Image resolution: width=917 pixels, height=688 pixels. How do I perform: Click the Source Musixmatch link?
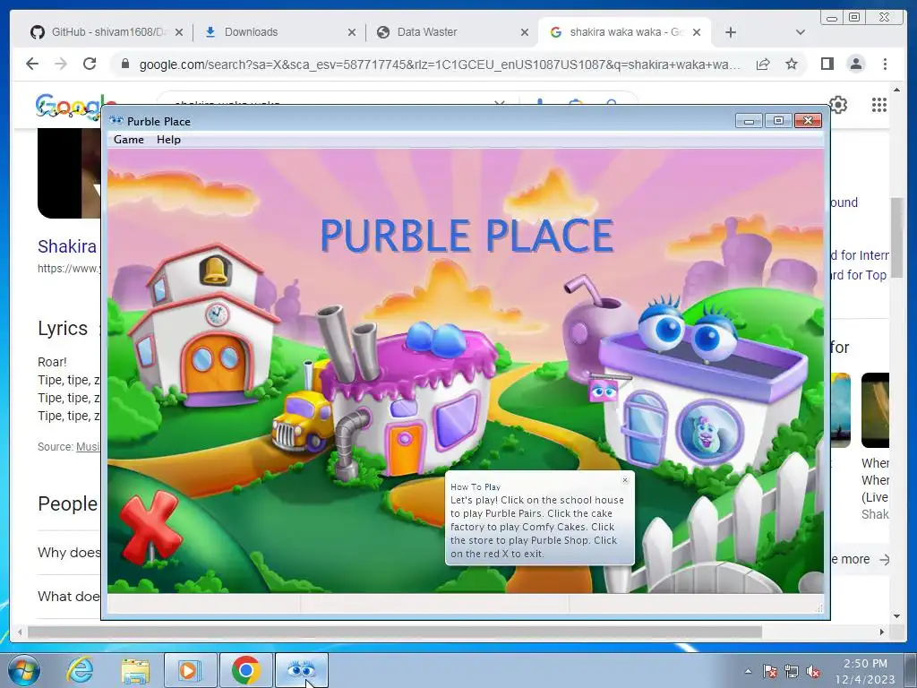click(88, 447)
